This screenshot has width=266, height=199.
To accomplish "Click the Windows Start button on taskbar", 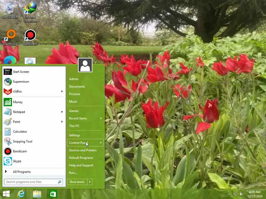I will click(6, 194).
